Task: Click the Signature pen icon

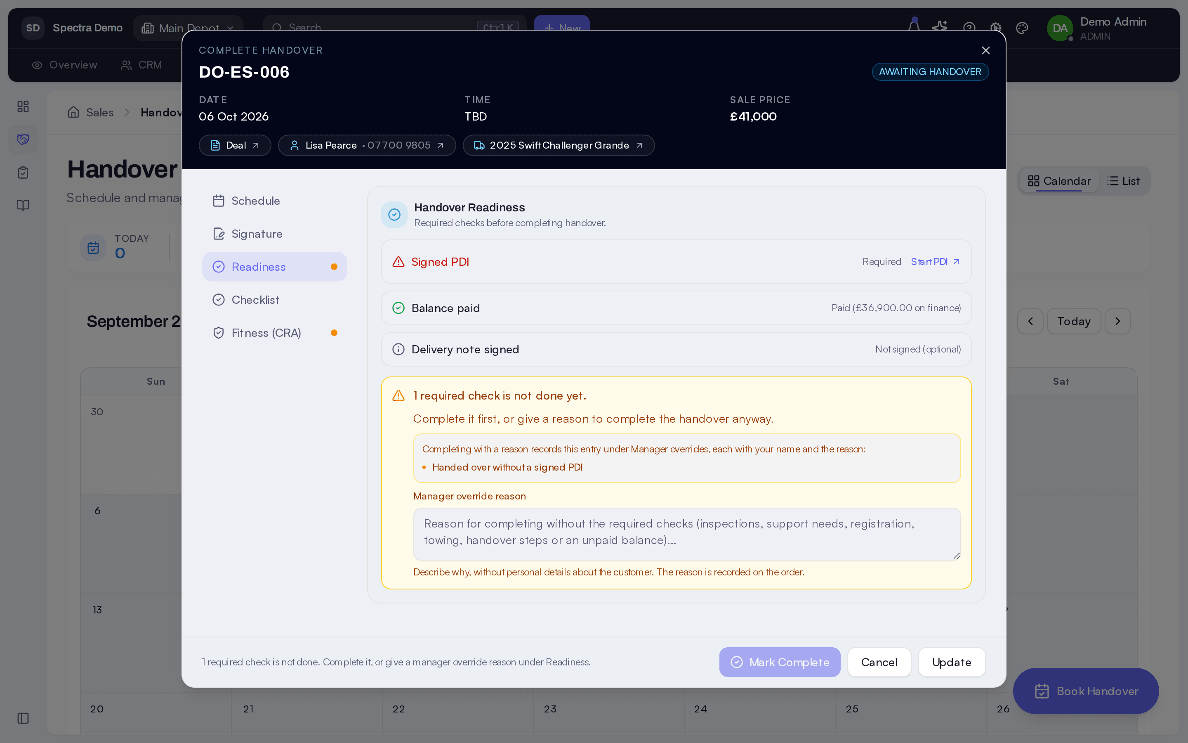Action: pos(219,233)
